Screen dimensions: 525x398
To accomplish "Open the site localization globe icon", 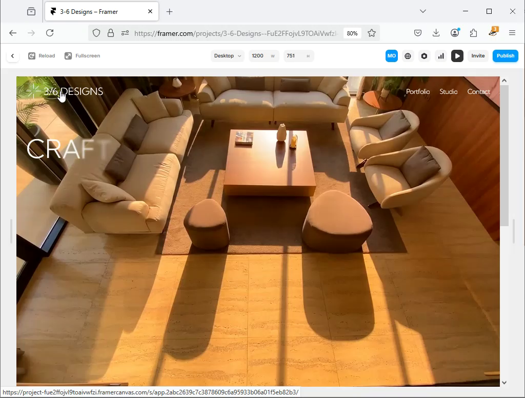I will 408,55.
